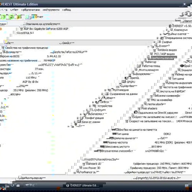Click the EVEREST v5.50 root tree icon
Image resolution: width=192 pixels, height=192 pixels.
170,26
